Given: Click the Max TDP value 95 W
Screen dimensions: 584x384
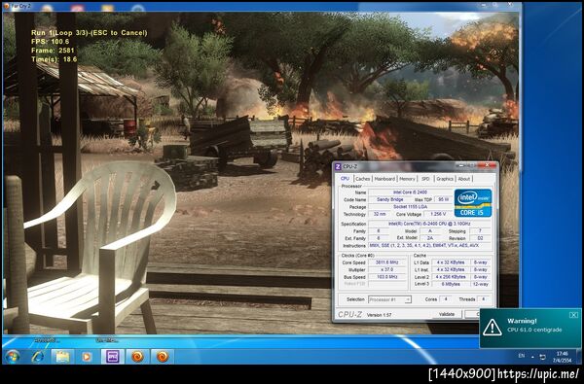Looking at the screenshot, I should pyautogui.click(x=443, y=200).
